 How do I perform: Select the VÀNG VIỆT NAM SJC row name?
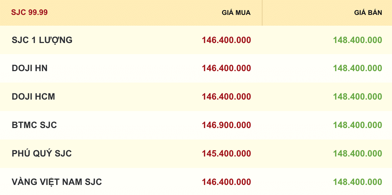pyautogui.click(x=57, y=182)
